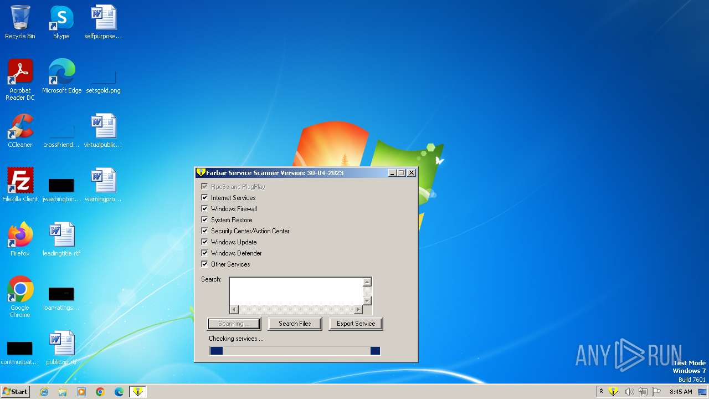Click the Farbar window title bar icon
Image resolution: width=709 pixels, height=399 pixels.
[x=201, y=172]
